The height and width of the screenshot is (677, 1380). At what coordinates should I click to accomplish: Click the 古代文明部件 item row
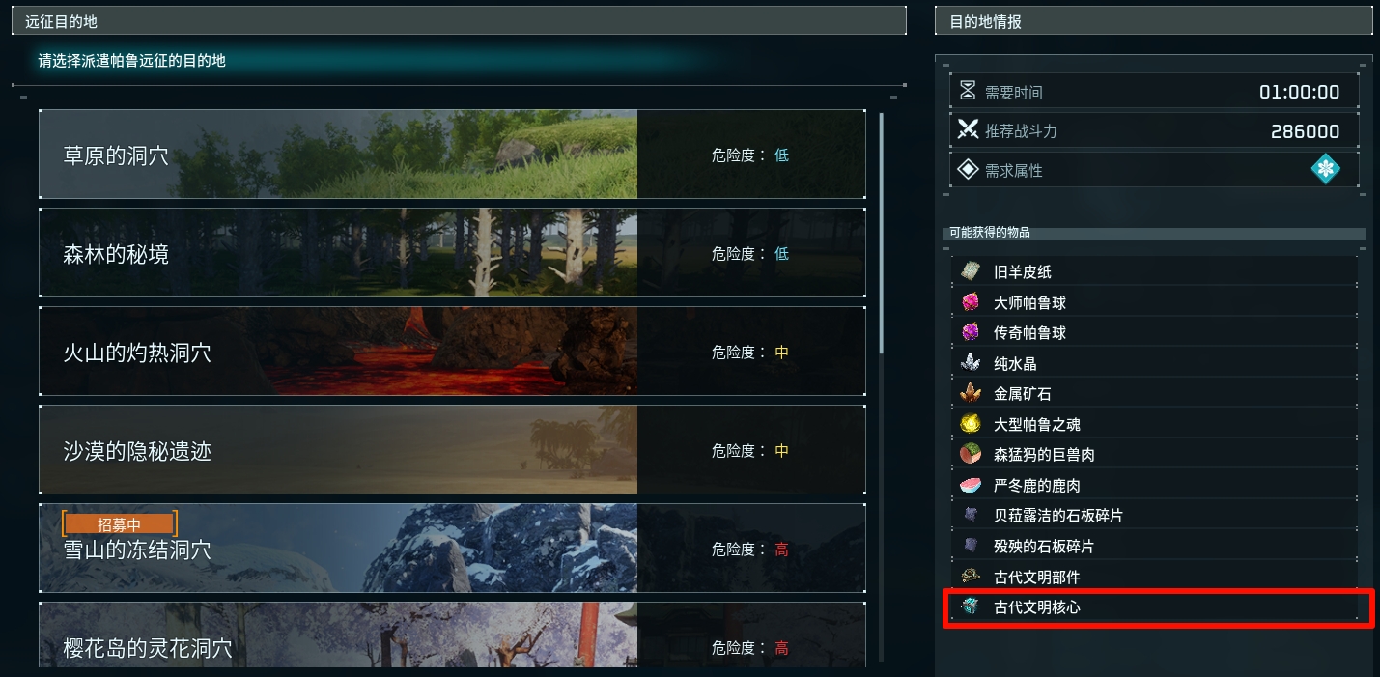[1155, 577]
